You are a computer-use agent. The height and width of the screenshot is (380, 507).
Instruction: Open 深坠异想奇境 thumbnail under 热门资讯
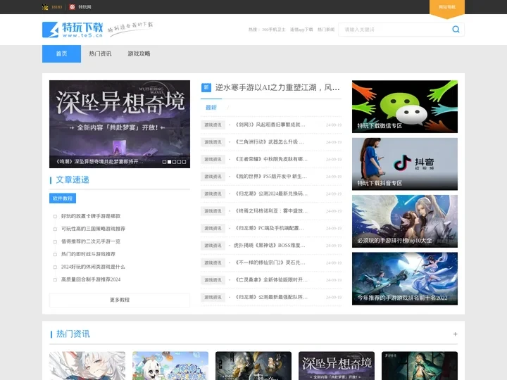click(x=337, y=366)
